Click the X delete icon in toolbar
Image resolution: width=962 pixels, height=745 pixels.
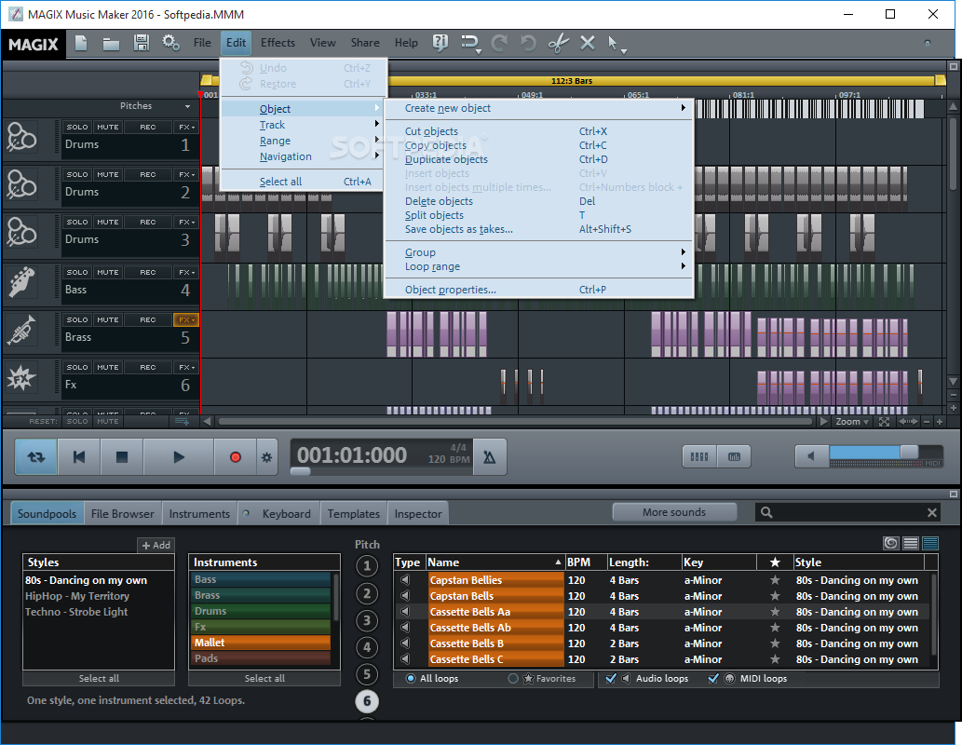[x=588, y=43]
